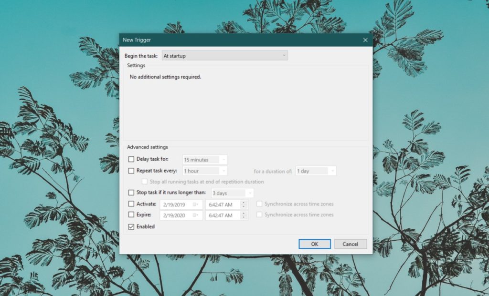
Task: Open the for a duration of dropdown
Action: point(332,171)
